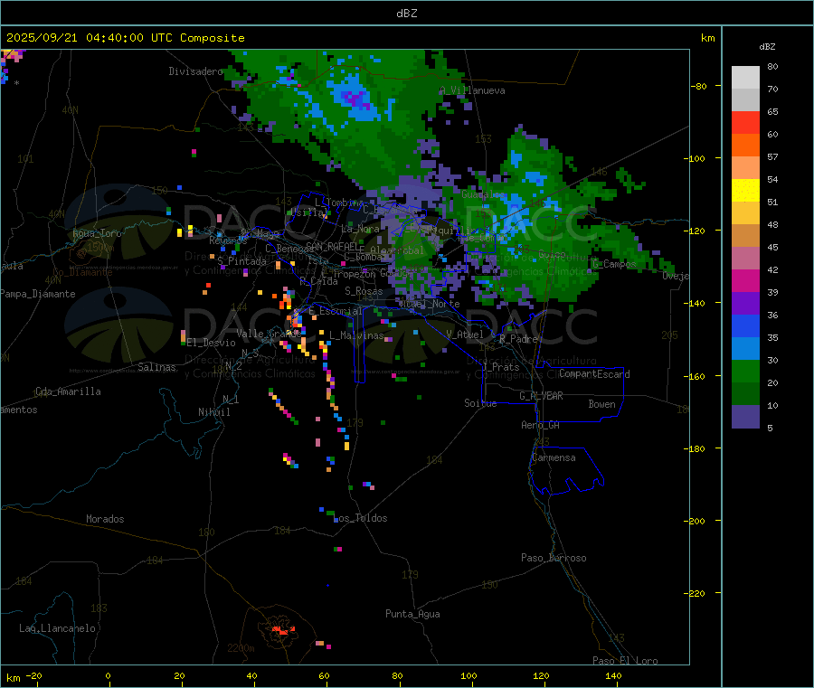814x688 pixels.
Task: Click the S_Pintada label
Action: click(241, 261)
